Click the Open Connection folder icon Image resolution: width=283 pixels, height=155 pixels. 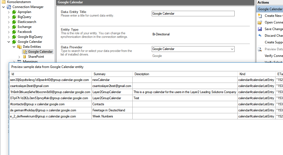(260, 22)
